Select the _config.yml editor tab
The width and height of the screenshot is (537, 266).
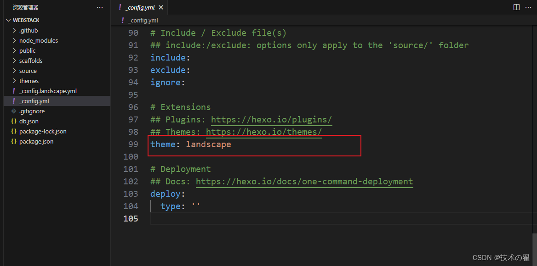(140, 7)
